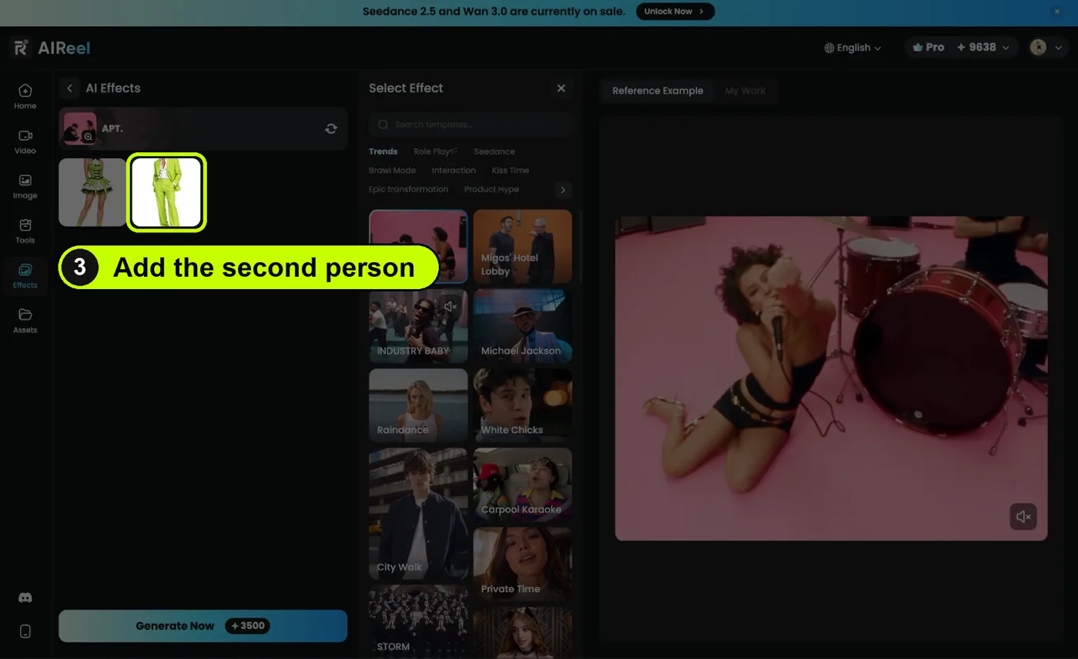Image resolution: width=1078 pixels, height=659 pixels.
Task: Select the Product Hype category
Action: 491,189
